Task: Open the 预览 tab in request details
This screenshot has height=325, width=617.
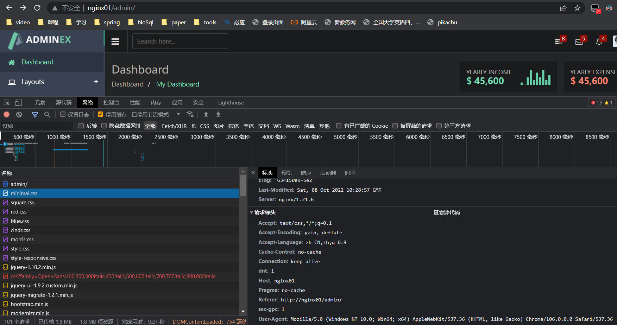Action: tap(287, 173)
